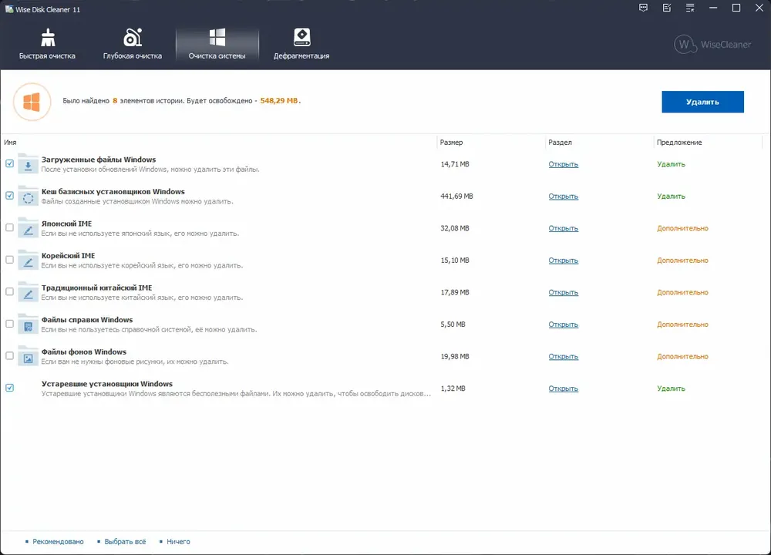
Task: Click Открыть link in Японский IME row
Action: (x=563, y=228)
